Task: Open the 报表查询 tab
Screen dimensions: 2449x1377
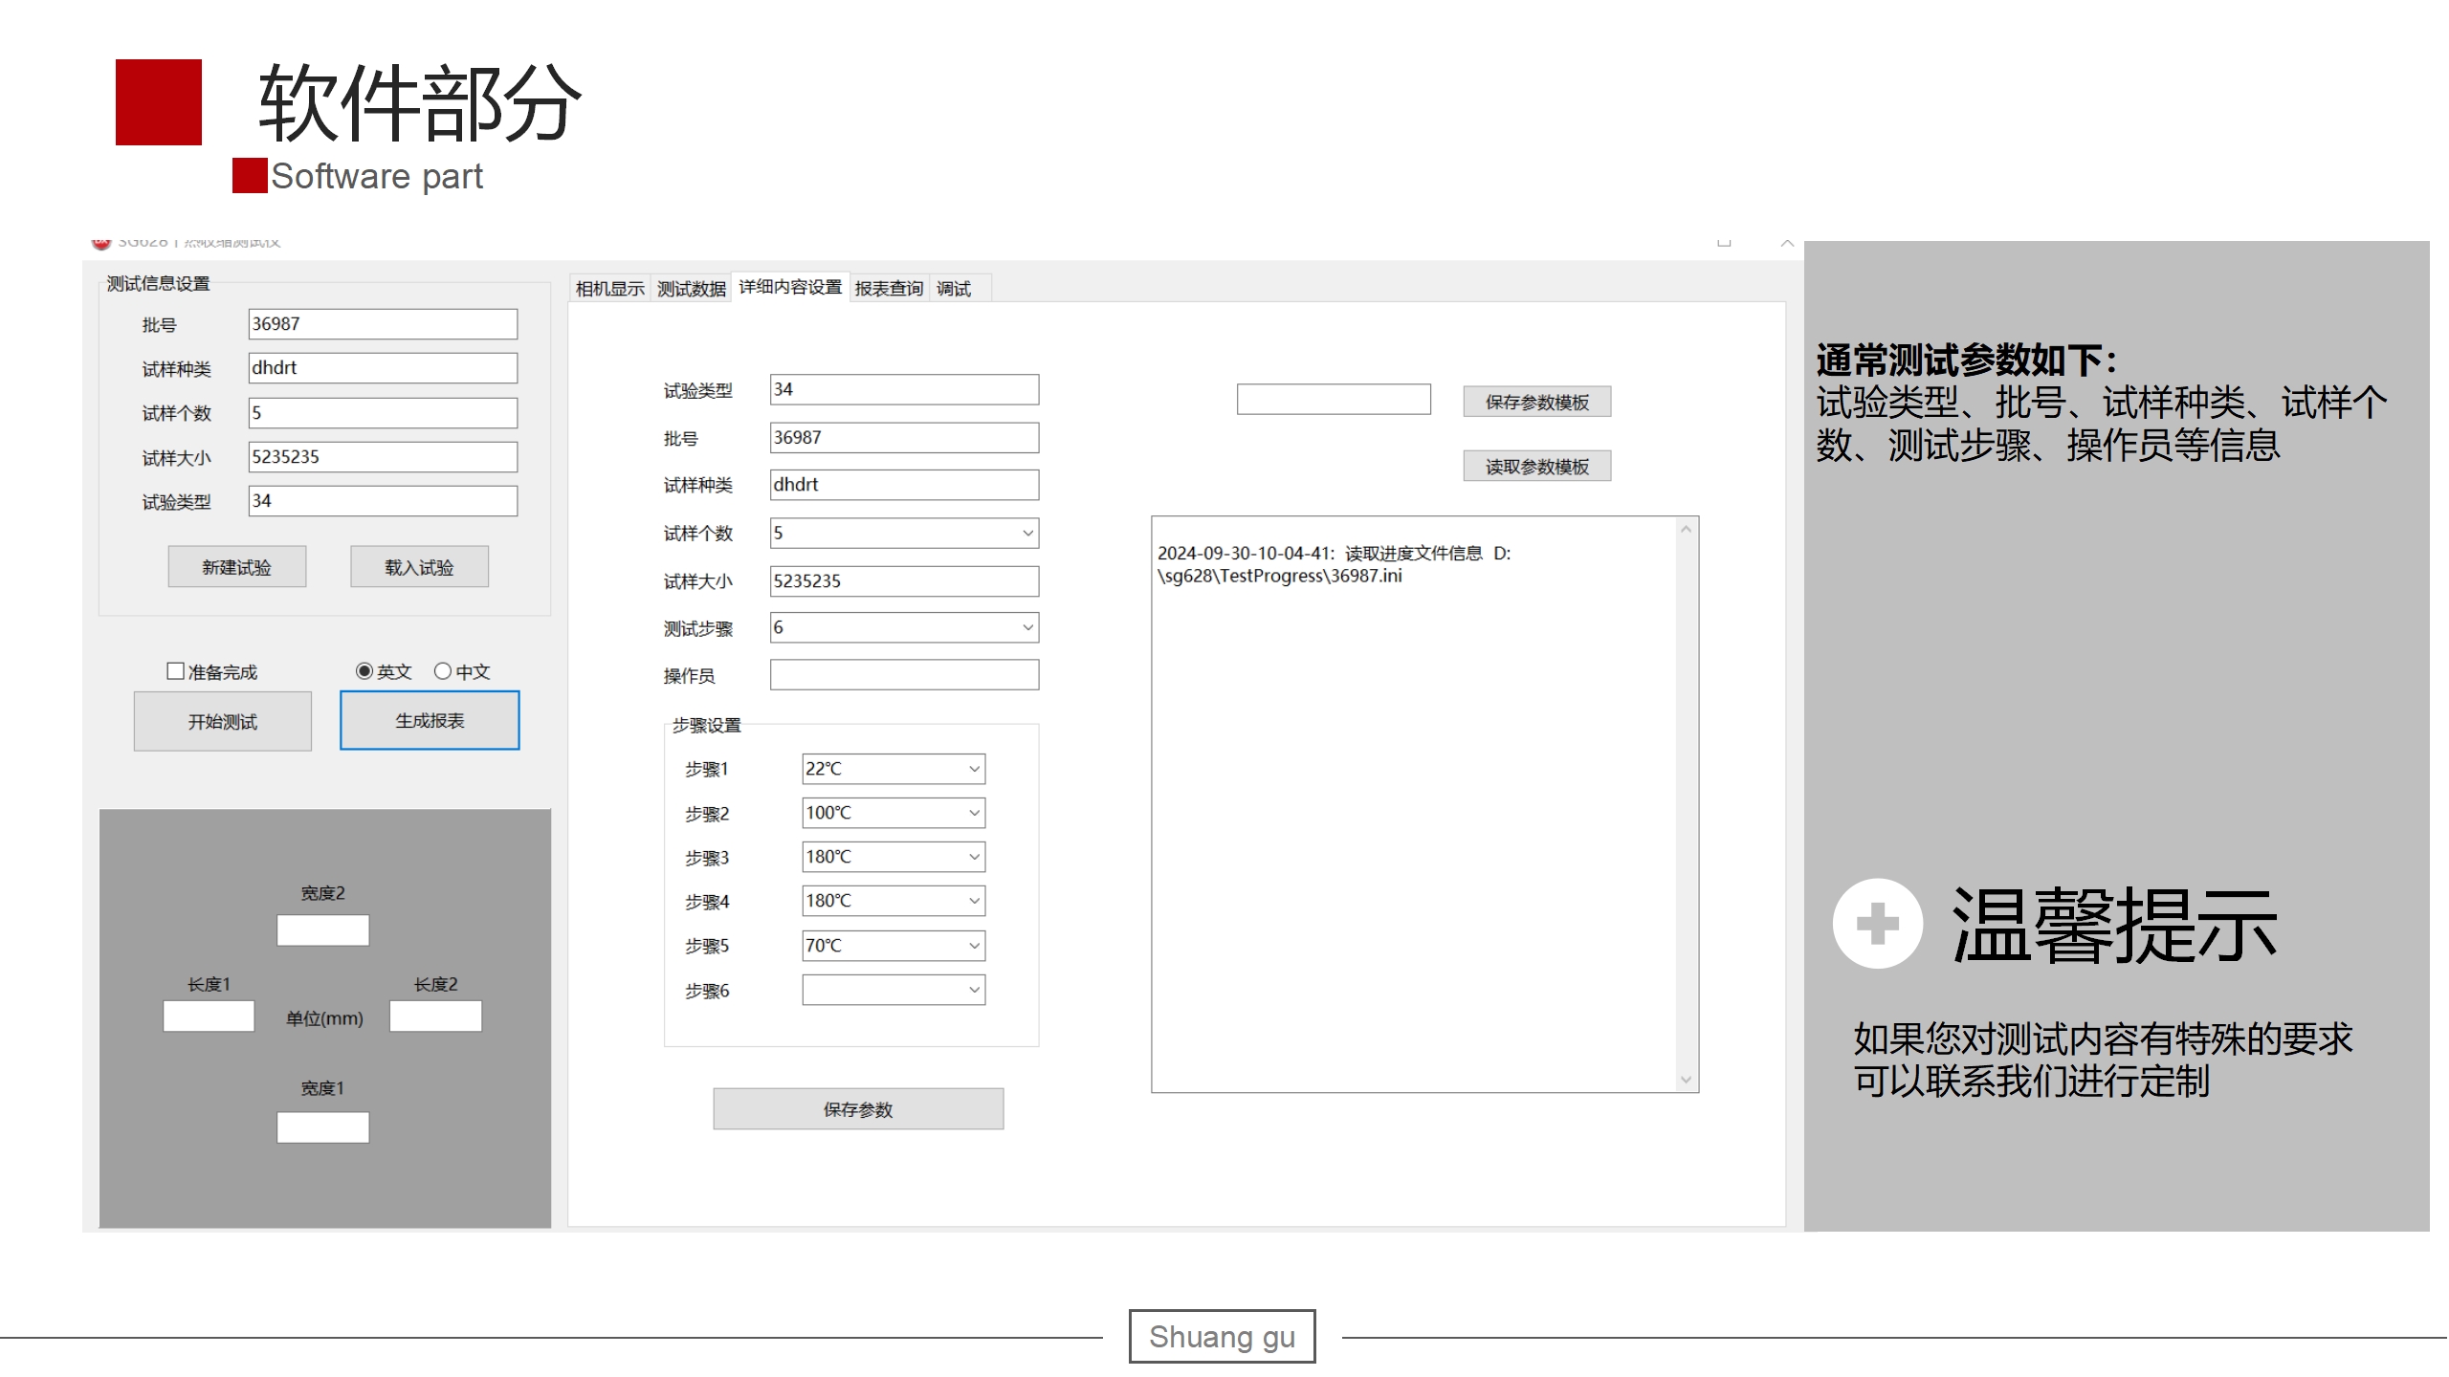Action: 888,289
